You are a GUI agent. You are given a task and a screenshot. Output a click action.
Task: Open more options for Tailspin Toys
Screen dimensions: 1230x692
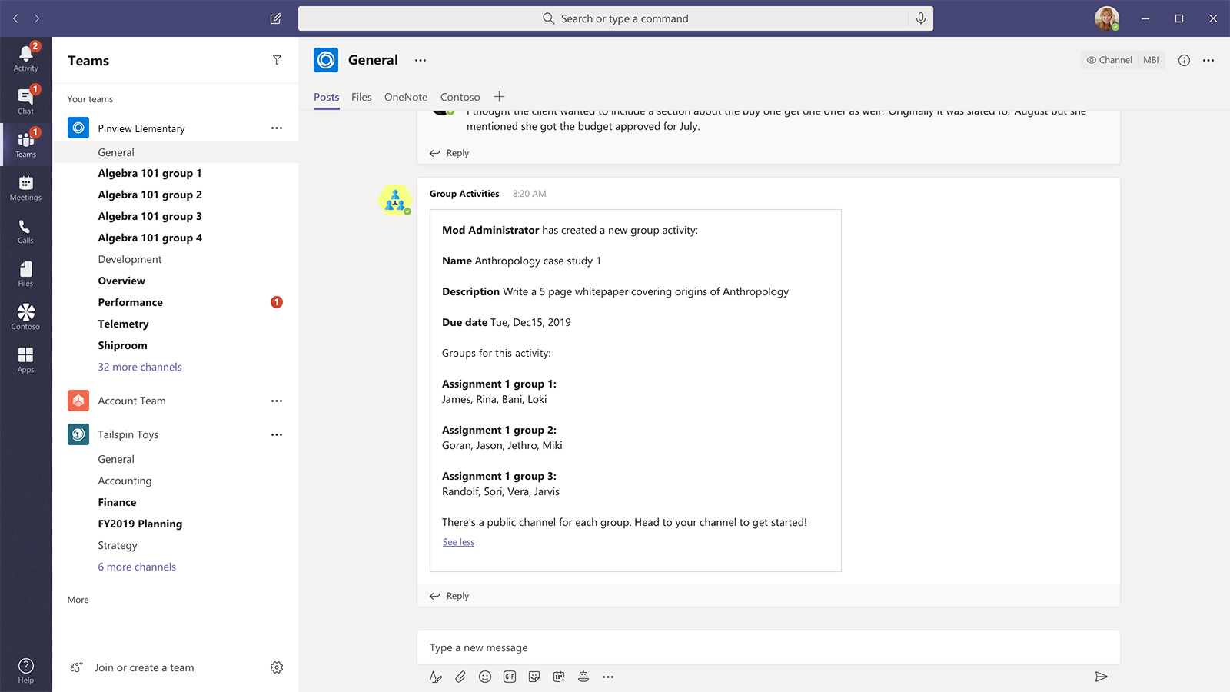(277, 434)
